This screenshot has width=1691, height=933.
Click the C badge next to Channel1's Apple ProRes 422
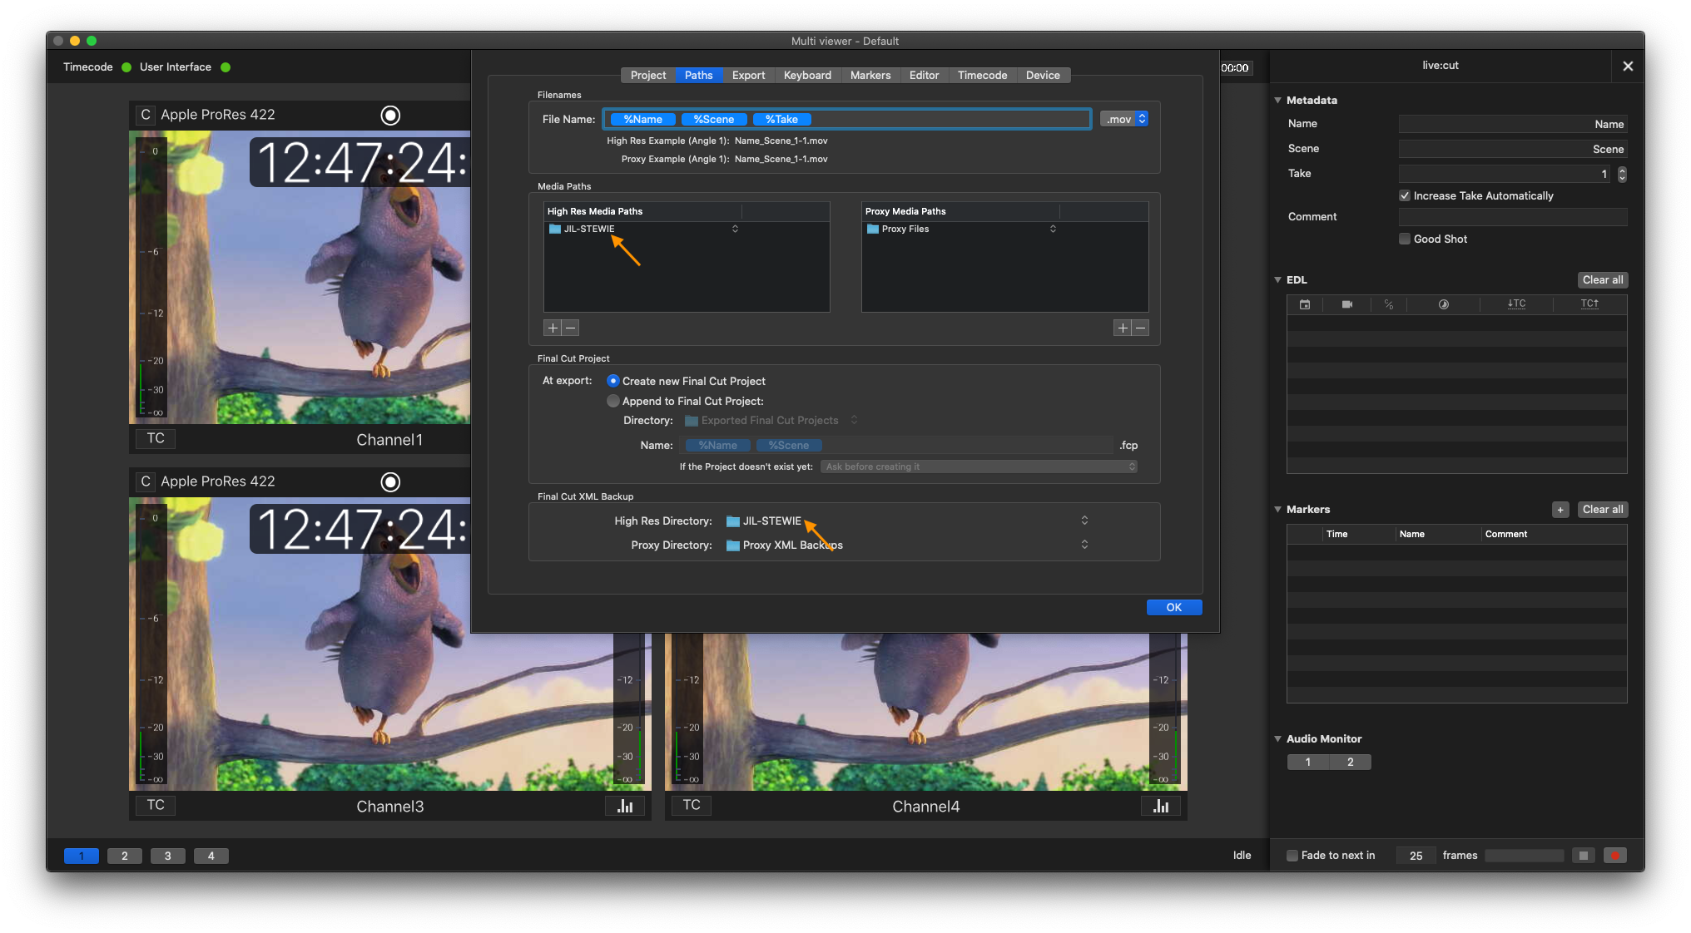click(x=146, y=115)
